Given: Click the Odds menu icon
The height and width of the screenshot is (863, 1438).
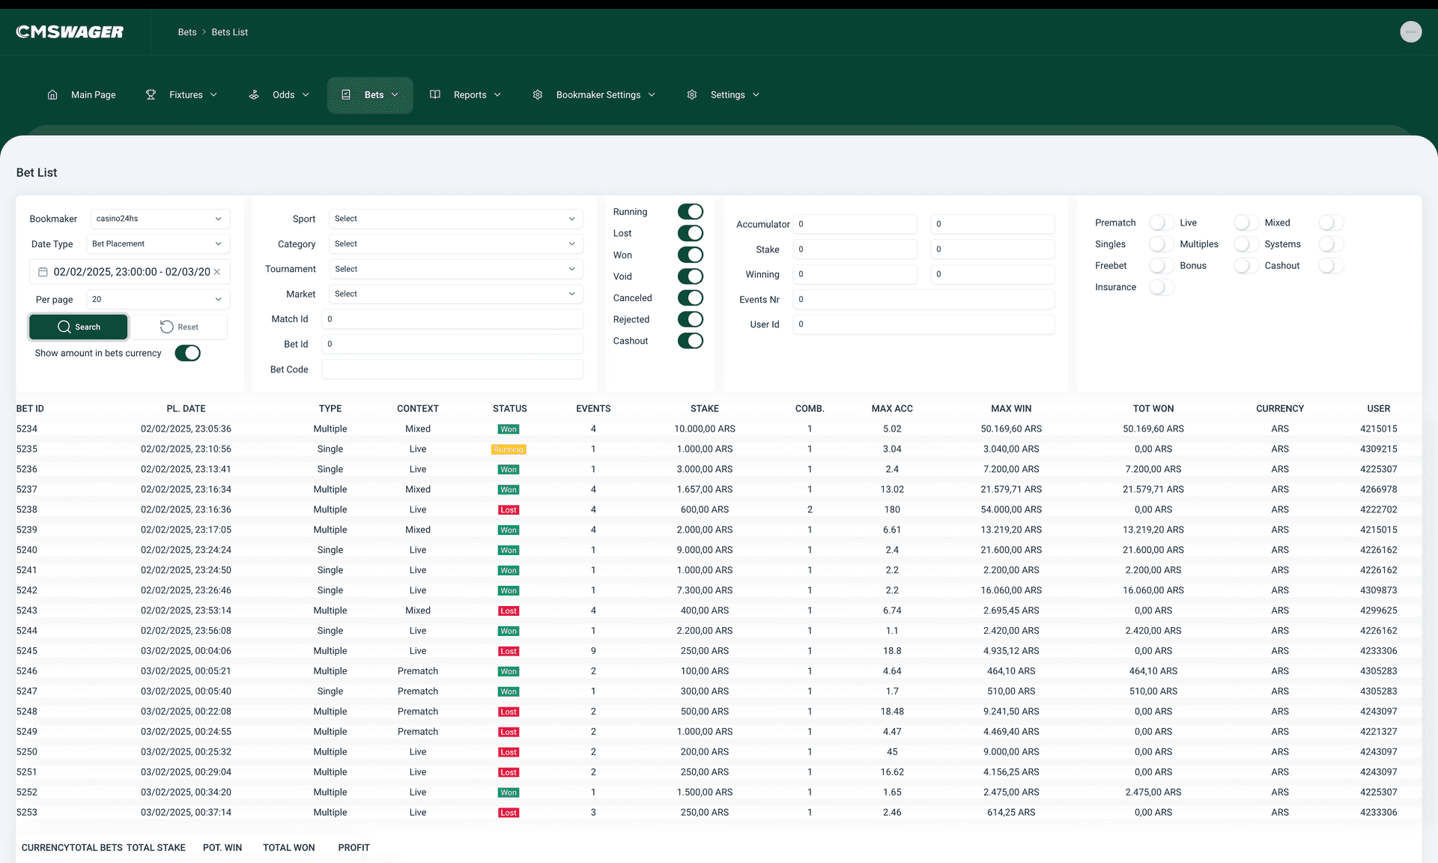Looking at the screenshot, I should [x=254, y=95].
